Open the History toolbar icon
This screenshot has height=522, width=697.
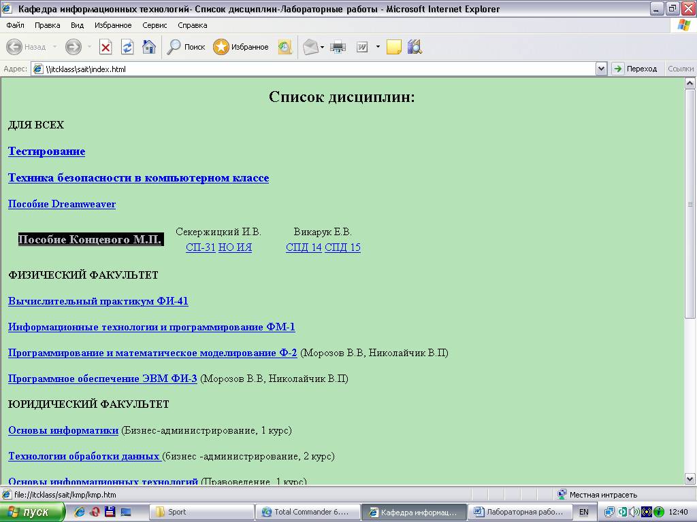point(285,47)
